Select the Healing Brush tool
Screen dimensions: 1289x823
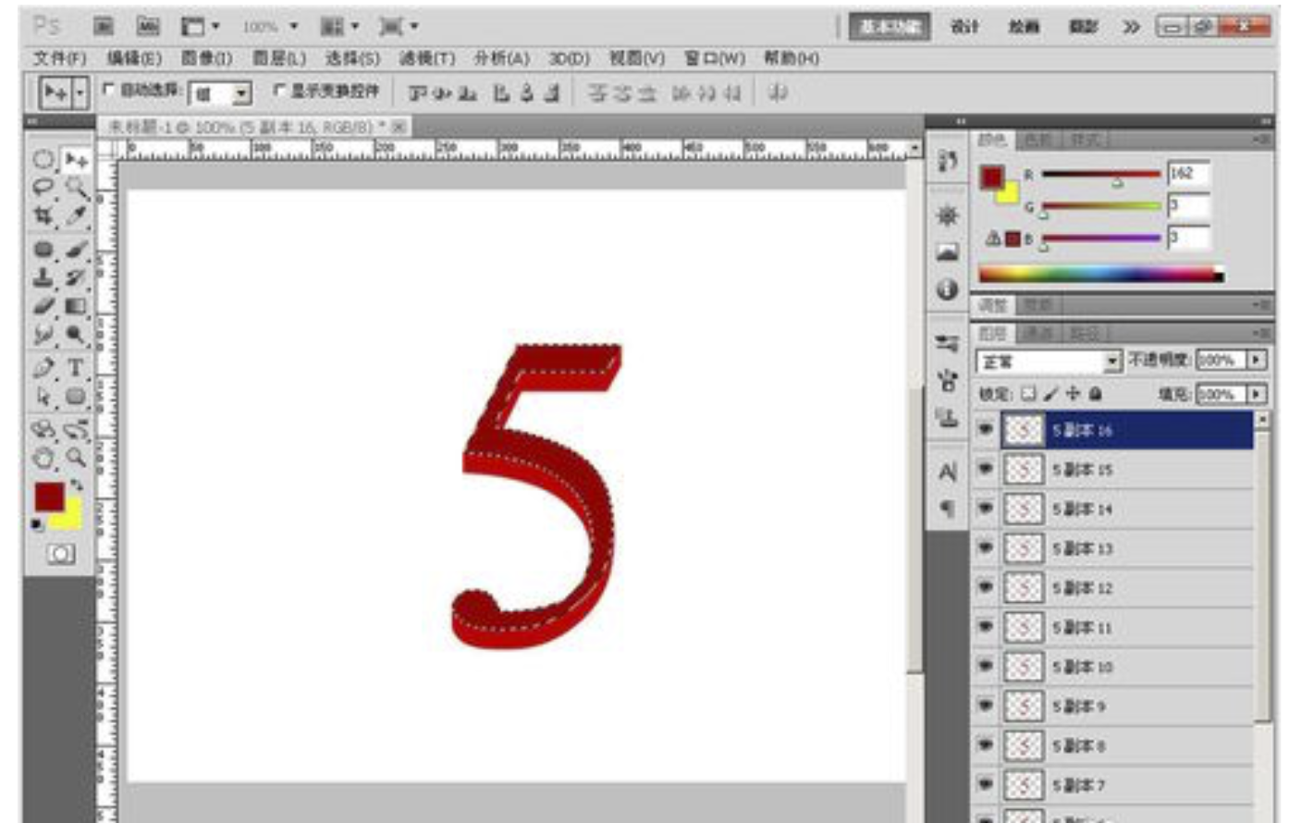click(x=43, y=249)
